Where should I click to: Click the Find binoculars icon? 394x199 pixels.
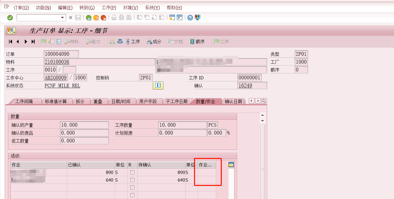[x=121, y=18]
